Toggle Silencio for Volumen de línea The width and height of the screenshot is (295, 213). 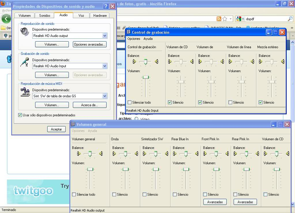click(x=230, y=102)
